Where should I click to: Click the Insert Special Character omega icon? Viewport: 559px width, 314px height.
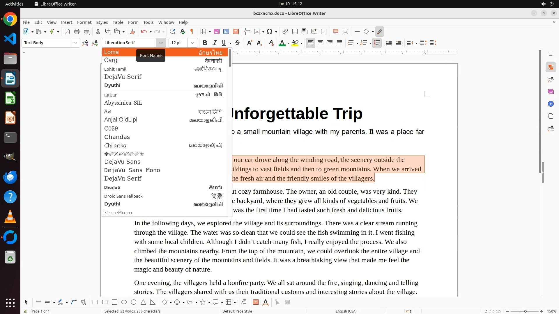[x=270, y=32]
